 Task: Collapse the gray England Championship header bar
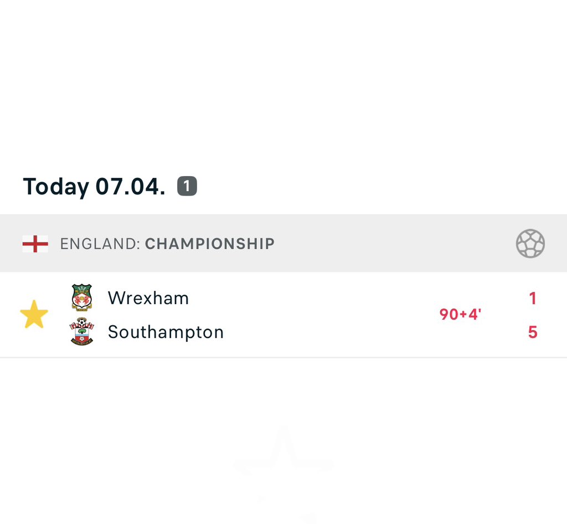(388, 244)
